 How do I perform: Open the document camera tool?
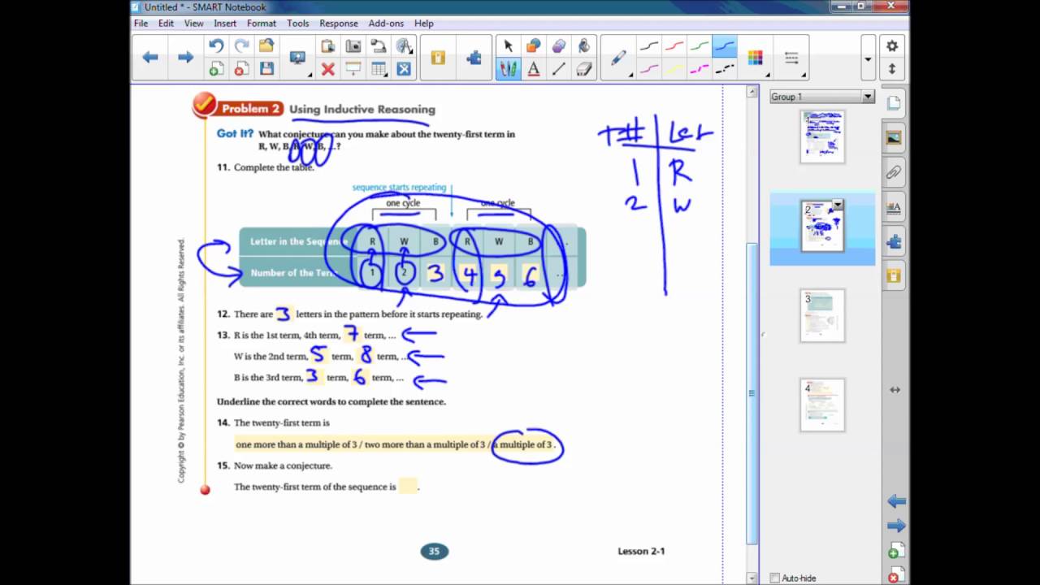(x=379, y=46)
